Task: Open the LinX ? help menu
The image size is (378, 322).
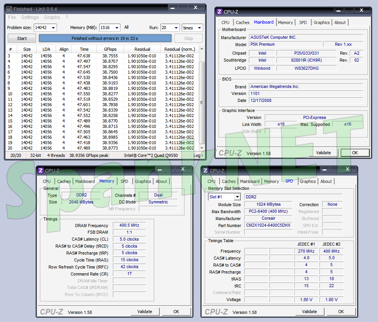Action: (67, 17)
